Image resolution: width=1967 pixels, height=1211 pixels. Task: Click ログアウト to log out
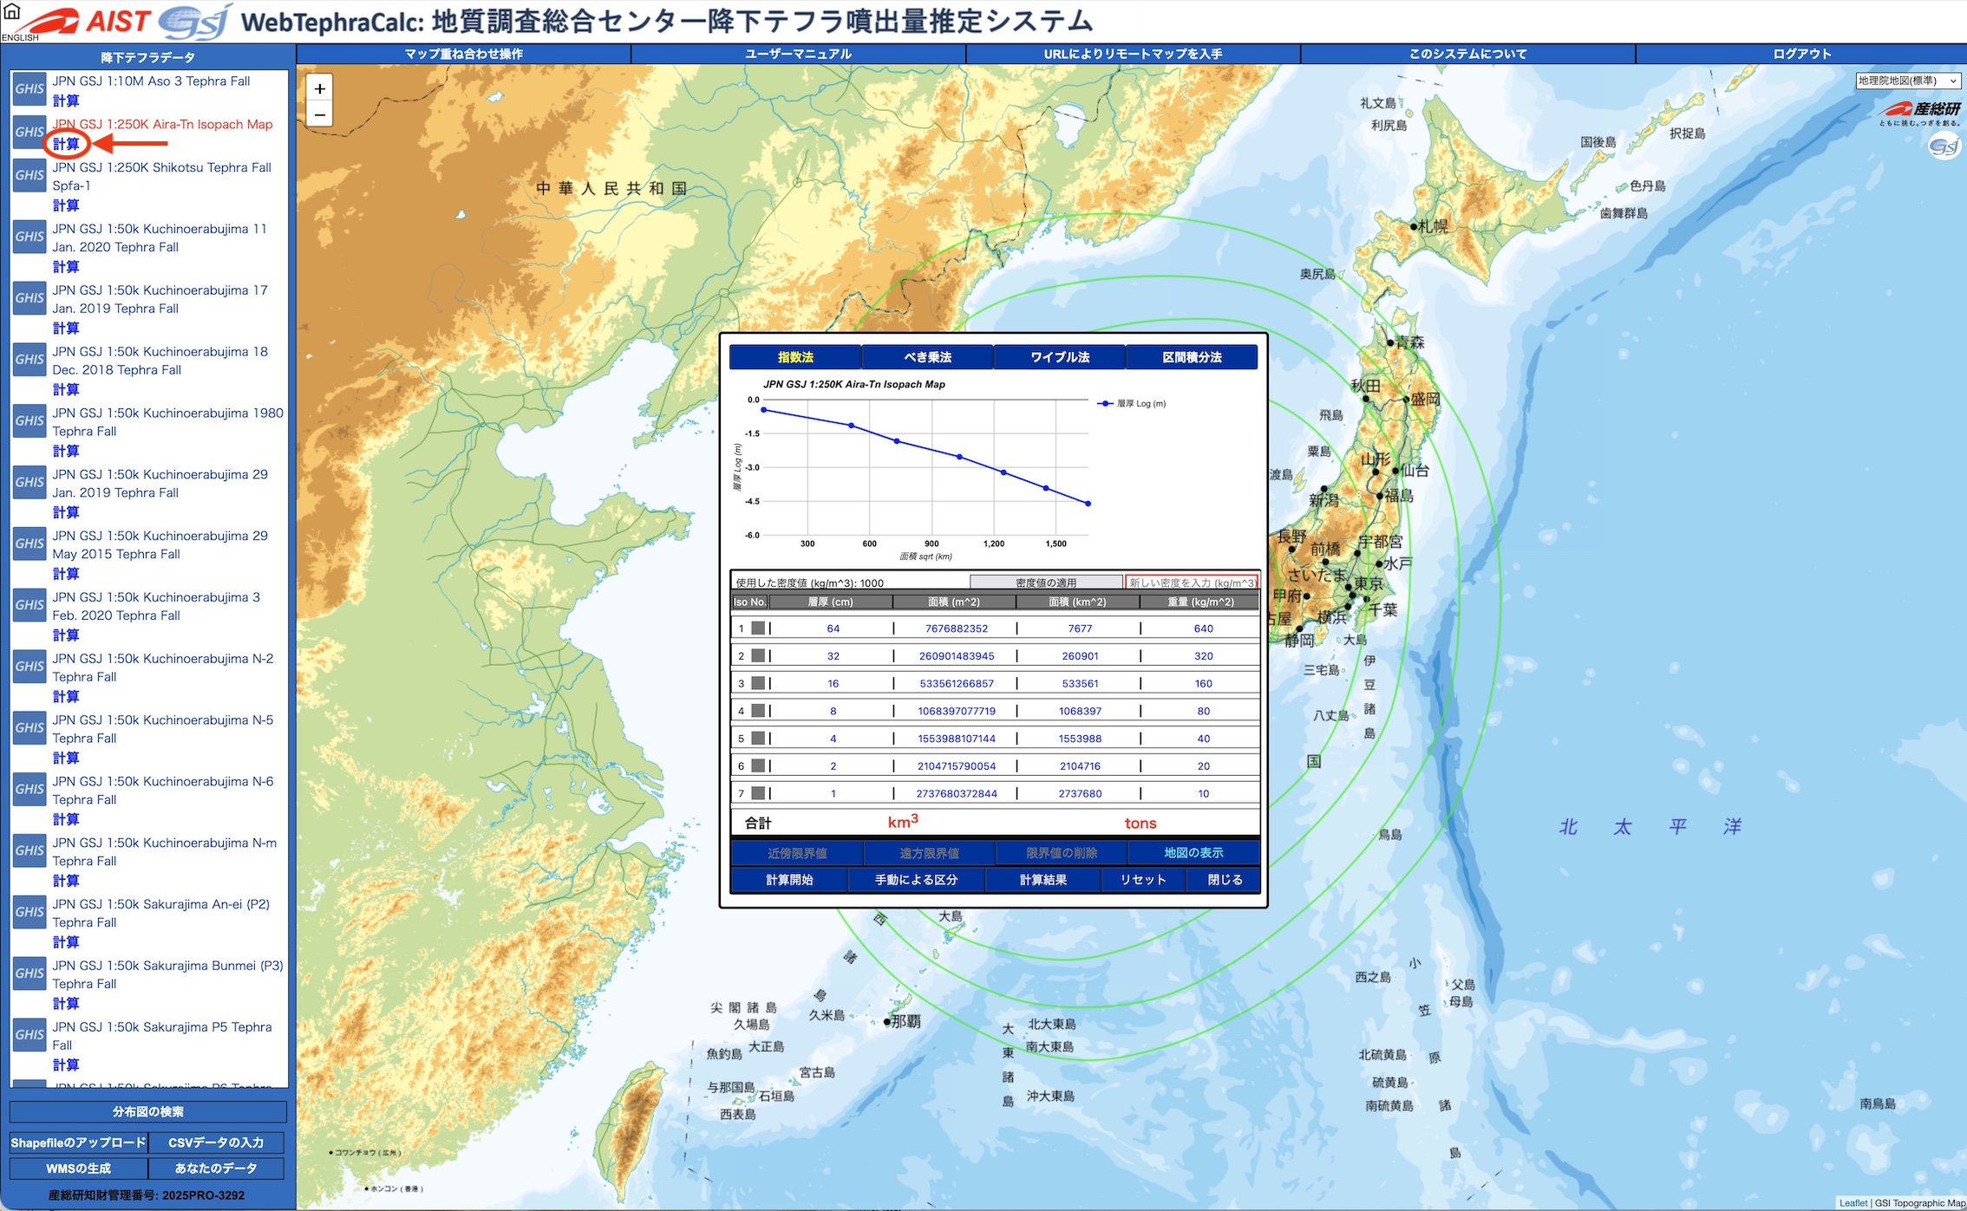click(x=1801, y=54)
